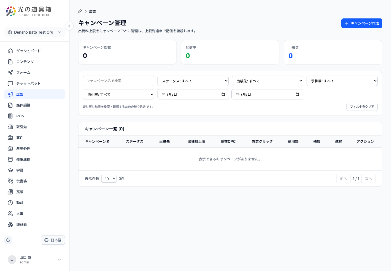This screenshot has height=271, width=391.
Task: Click the 産廃処理 icon in sidebar
Action: coord(10,149)
